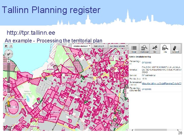Viewport: 184px width, 138px height.
Task: Click map label DP021300
Action: tap(7, 64)
